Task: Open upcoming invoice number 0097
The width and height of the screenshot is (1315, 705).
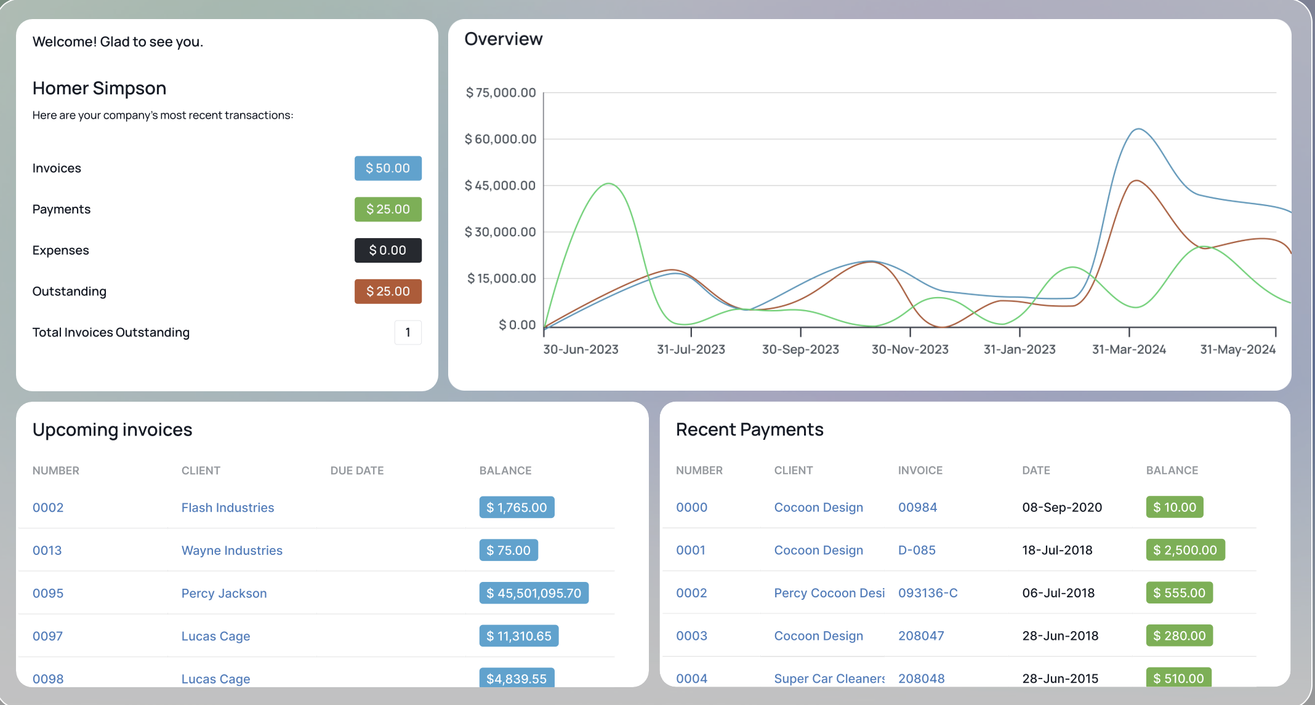Action: pyautogui.click(x=47, y=636)
